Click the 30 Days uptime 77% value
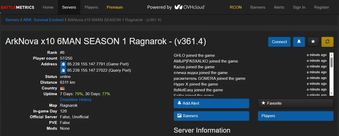Viewport: 339px width, 136px height. [x=106, y=94]
